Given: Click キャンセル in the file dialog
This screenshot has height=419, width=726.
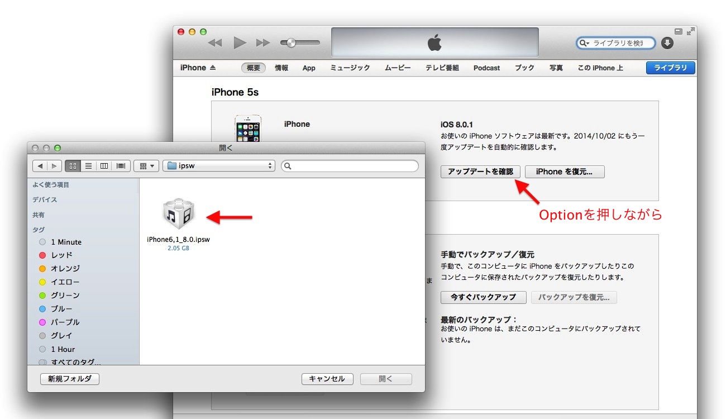Looking at the screenshot, I should pyautogui.click(x=327, y=379).
